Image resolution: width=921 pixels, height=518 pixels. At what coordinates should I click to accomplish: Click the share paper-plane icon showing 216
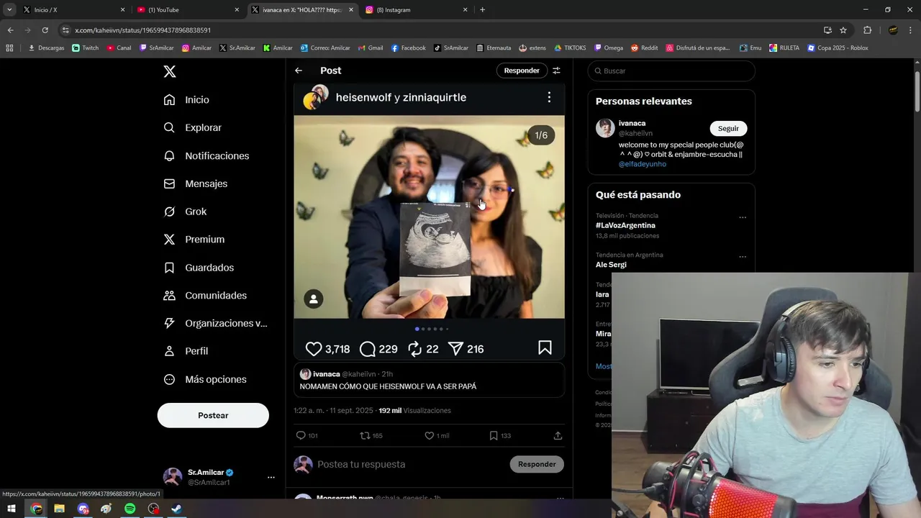click(455, 349)
